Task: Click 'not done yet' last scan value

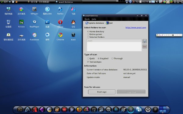Action: (129, 73)
